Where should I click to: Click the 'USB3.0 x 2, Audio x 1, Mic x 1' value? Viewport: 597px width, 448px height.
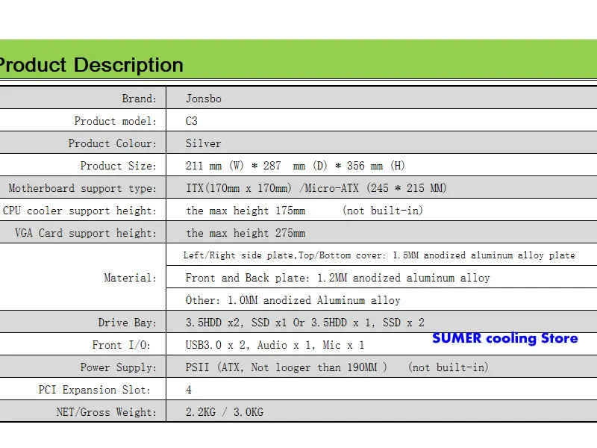[275, 345]
